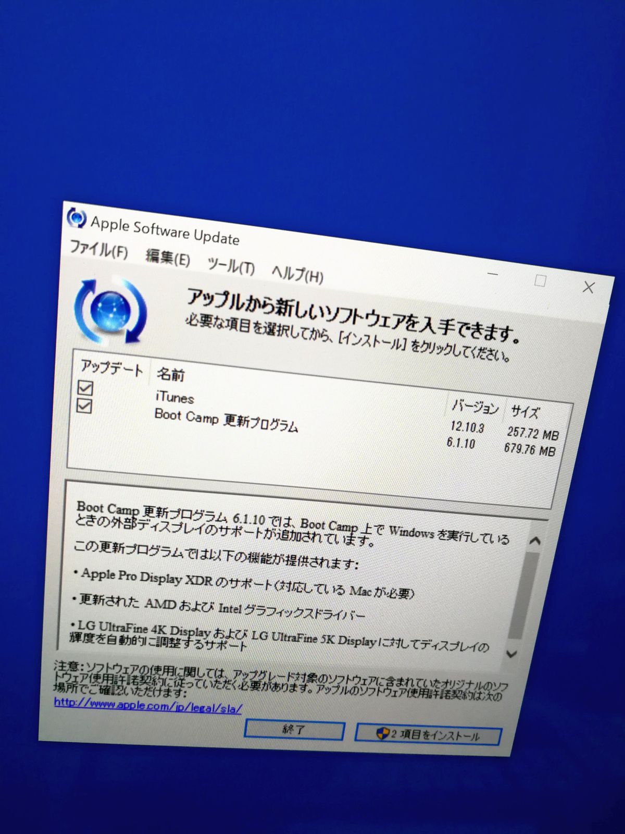Uncheck the Boot Camp 更新プログラム checkbox
The width and height of the screenshot is (625, 834).
tap(84, 405)
